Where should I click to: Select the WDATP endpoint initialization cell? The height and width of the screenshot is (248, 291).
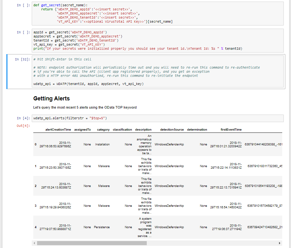pos(157,71)
